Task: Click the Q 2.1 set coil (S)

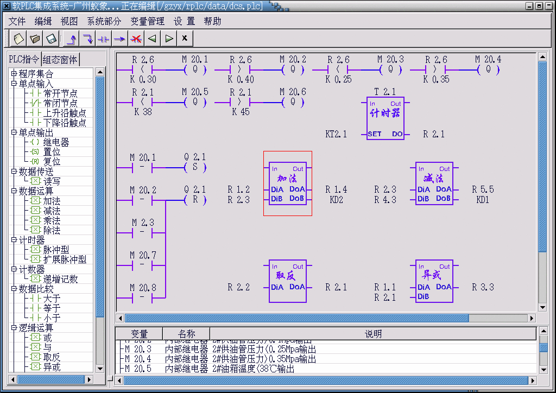Action: pyautogui.click(x=195, y=167)
